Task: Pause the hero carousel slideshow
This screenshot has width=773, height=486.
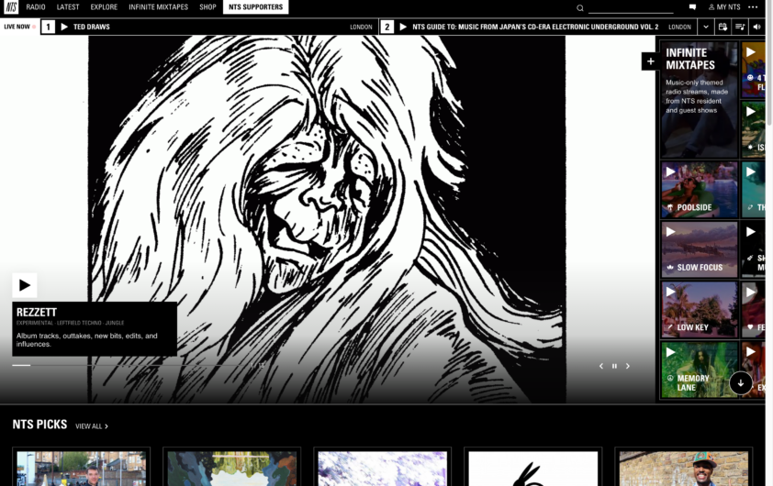Action: tap(614, 366)
